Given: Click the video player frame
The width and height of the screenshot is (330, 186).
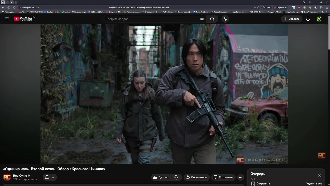Looking at the screenshot, I should [164, 94].
